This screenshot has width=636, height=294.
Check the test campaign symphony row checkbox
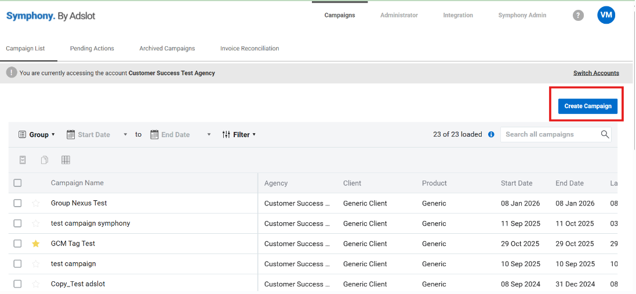(17, 223)
